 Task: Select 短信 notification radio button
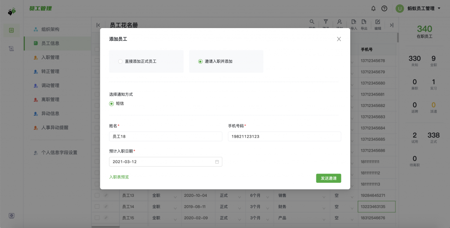tap(112, 103)
